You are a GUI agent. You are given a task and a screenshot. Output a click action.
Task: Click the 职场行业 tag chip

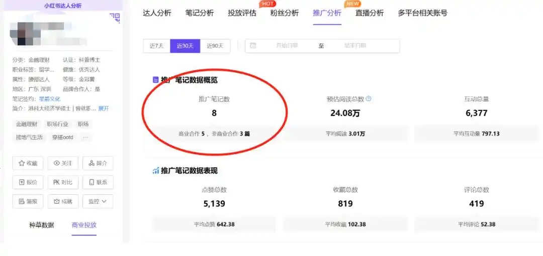tap(58, 124)
